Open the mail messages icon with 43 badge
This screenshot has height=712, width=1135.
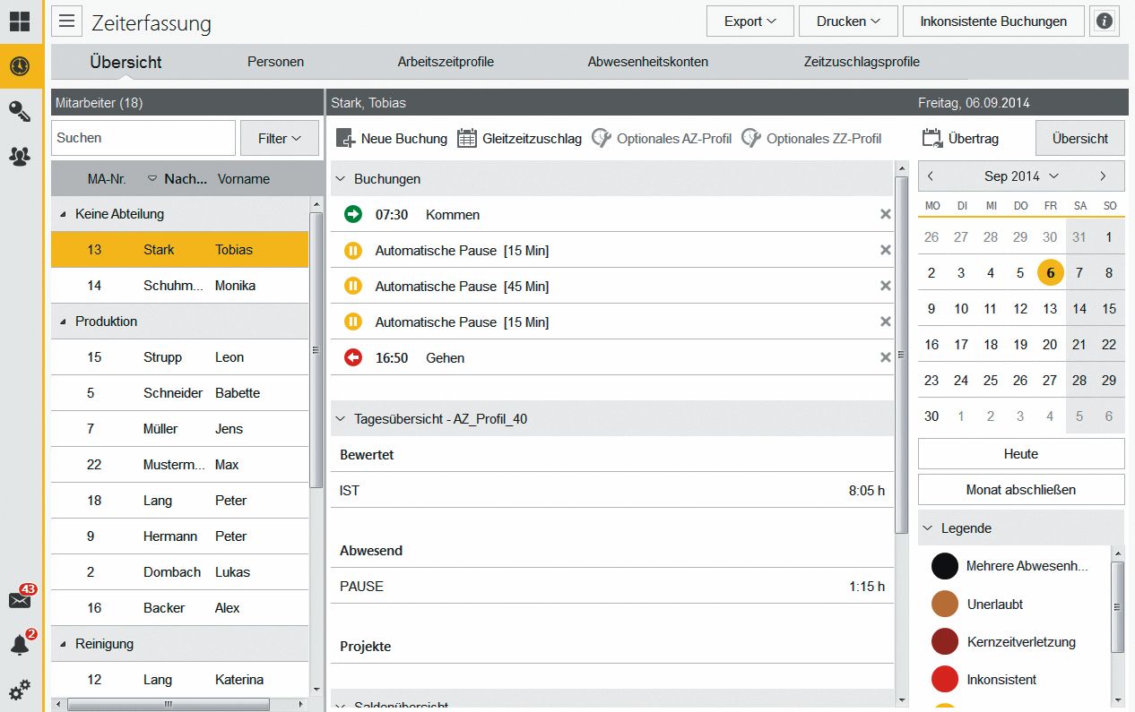(x=22, y=597)
